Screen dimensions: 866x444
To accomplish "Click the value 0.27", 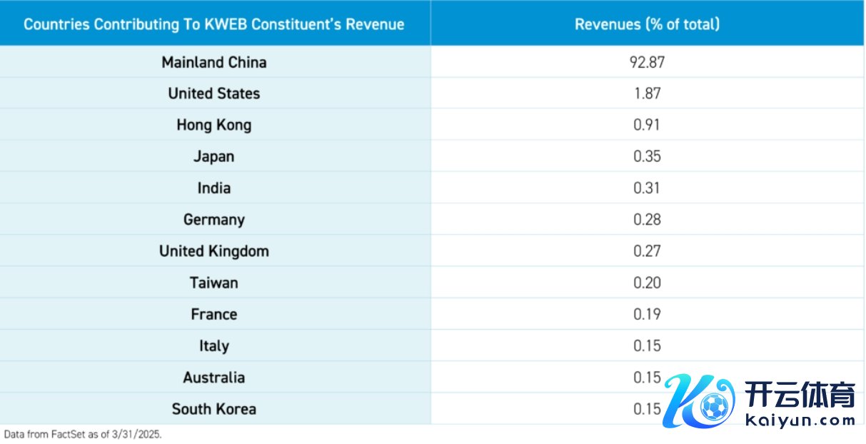I will point(647,251).
